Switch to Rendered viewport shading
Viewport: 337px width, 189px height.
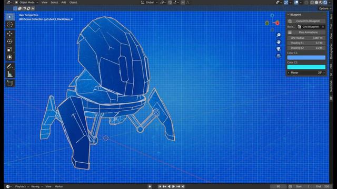tap(325, 2)
